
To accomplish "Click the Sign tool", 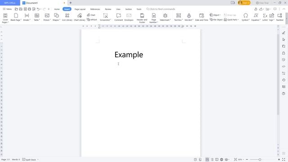I will [x=272, y=17].
